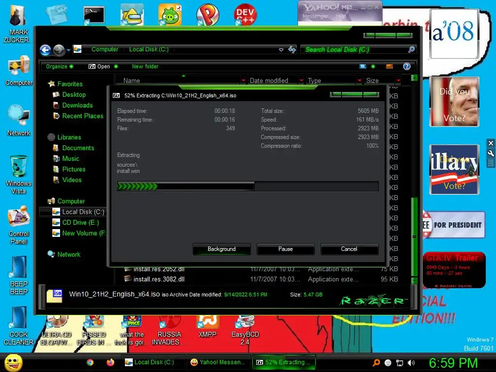Open Date modified column filter dropdown

(x=301, y=81)
